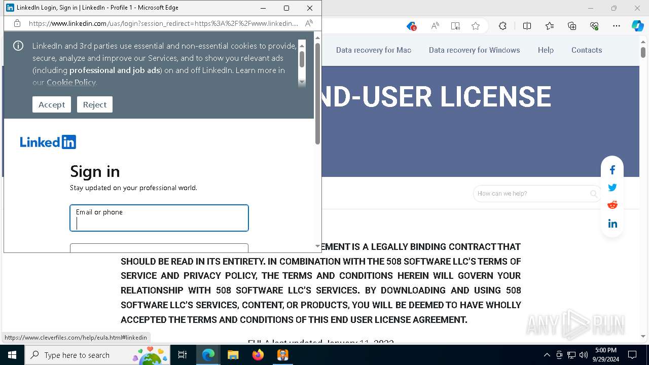Image resolution: width=649 pixels, height=365 pixels.
Task: Open Contacts menu item
Action: coord(587,50)
